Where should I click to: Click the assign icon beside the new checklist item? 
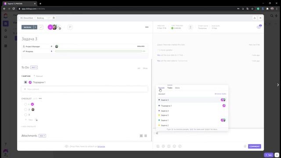(36, 120)
